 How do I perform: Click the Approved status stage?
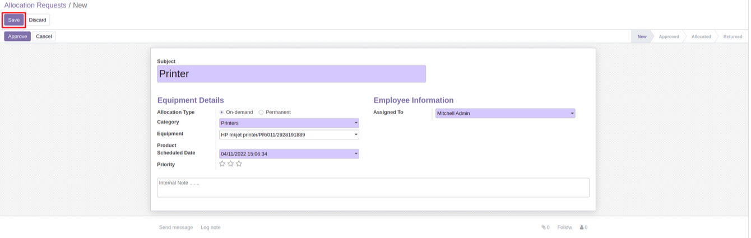tap(669, 37)
